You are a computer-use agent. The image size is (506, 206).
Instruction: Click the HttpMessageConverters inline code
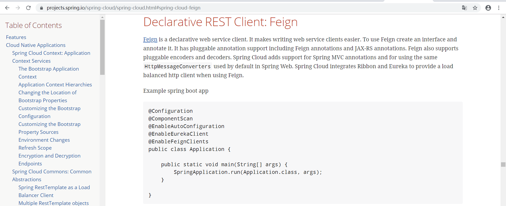coord(177,66)
